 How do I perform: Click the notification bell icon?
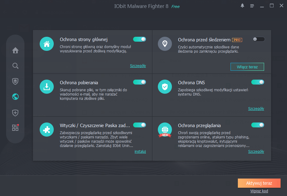(242, 6)
